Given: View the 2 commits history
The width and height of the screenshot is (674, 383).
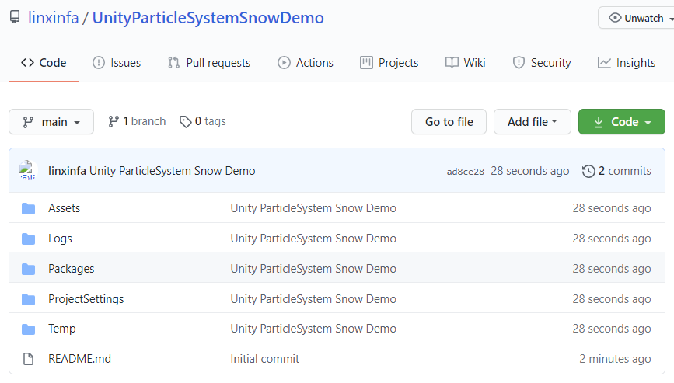Looking at the screenshot, I should point(616,171).
